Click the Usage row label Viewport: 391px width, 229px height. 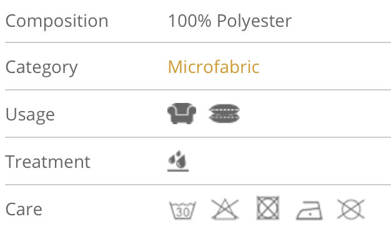coord(30,114)
